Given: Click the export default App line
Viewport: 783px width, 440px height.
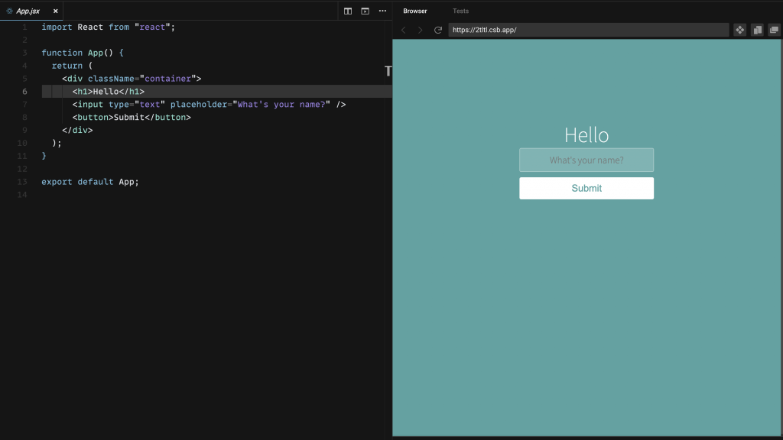Looking at the screenshot, I should coord(90,182).
